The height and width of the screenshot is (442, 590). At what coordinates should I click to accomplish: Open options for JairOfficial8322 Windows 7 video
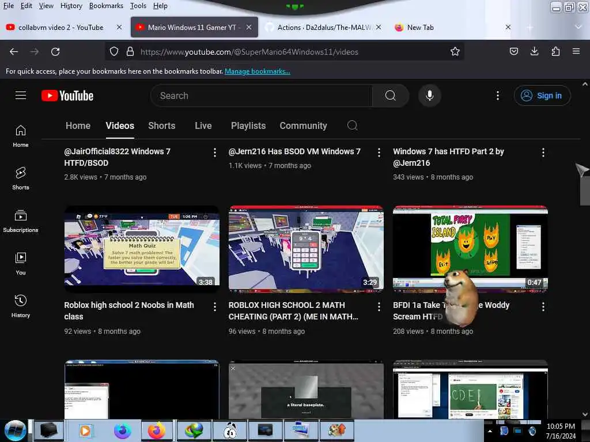click(214, 152)
